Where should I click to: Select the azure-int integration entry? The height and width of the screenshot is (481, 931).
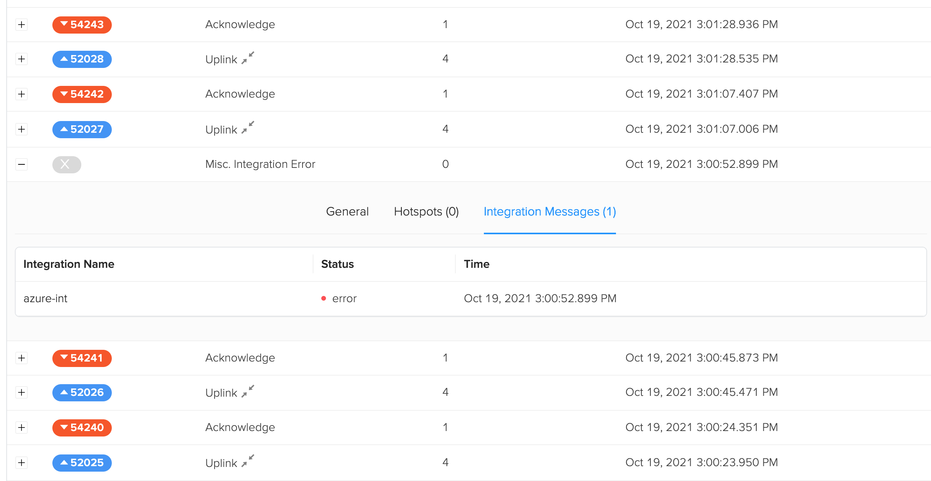pos(45,298)
